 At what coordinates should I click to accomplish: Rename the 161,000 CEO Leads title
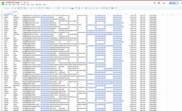(x=12, y=2)
